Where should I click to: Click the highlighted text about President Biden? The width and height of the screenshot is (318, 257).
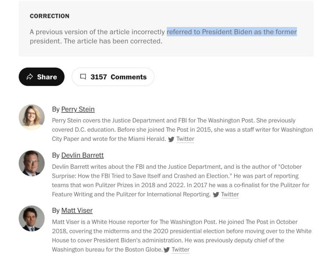click(x=232, y=32)
